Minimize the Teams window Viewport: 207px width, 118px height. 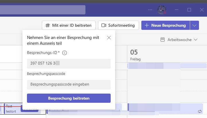pos(177,10)
